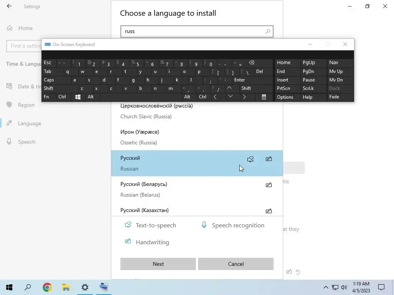Click the PgDn key on keyboard

pos(314,71)
